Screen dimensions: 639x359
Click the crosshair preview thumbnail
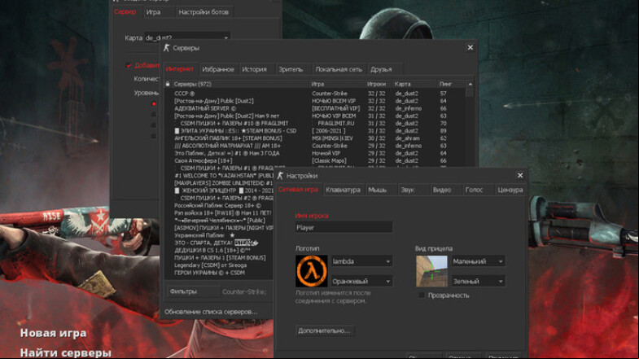tap(431, 271)
